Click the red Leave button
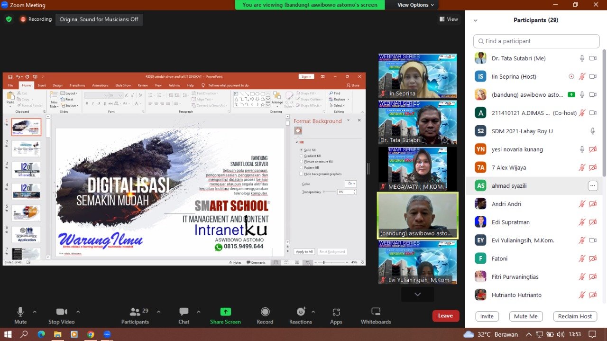The height and width of the screenshot is (341, 607). coord(445,316)
